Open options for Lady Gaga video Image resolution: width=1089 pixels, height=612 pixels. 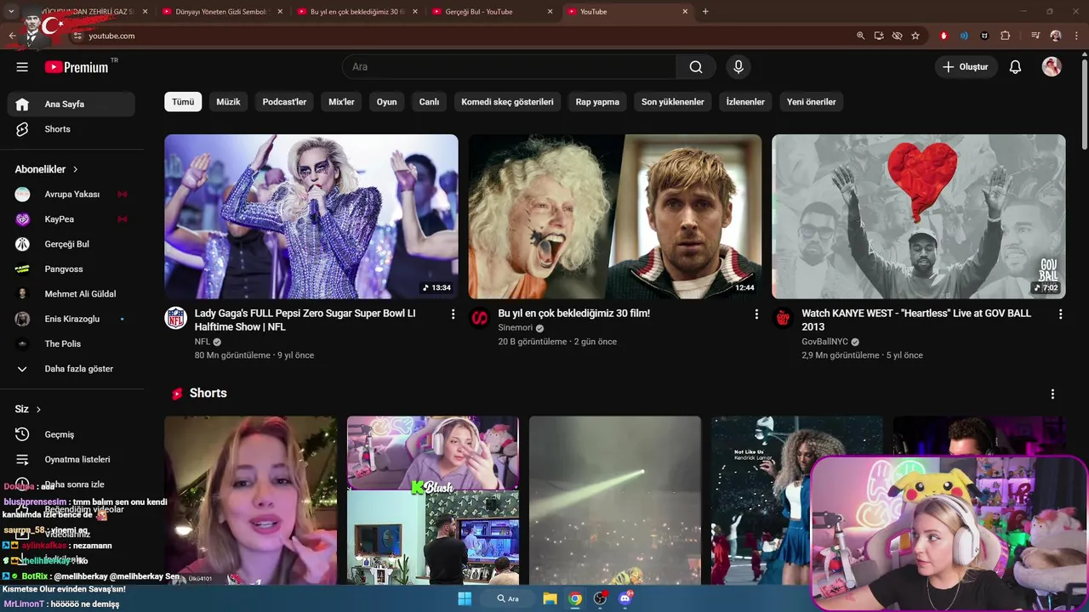click(453, 314)
